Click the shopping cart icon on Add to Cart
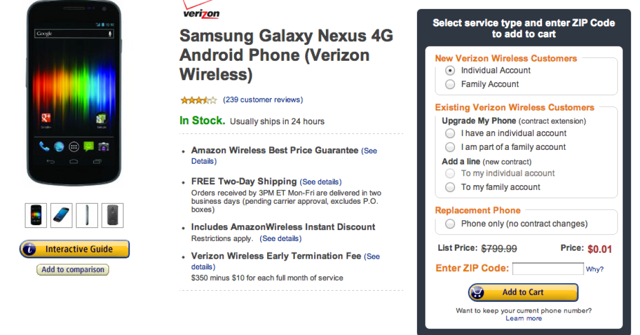The image size is (640, 335). (x=477, y=292)
